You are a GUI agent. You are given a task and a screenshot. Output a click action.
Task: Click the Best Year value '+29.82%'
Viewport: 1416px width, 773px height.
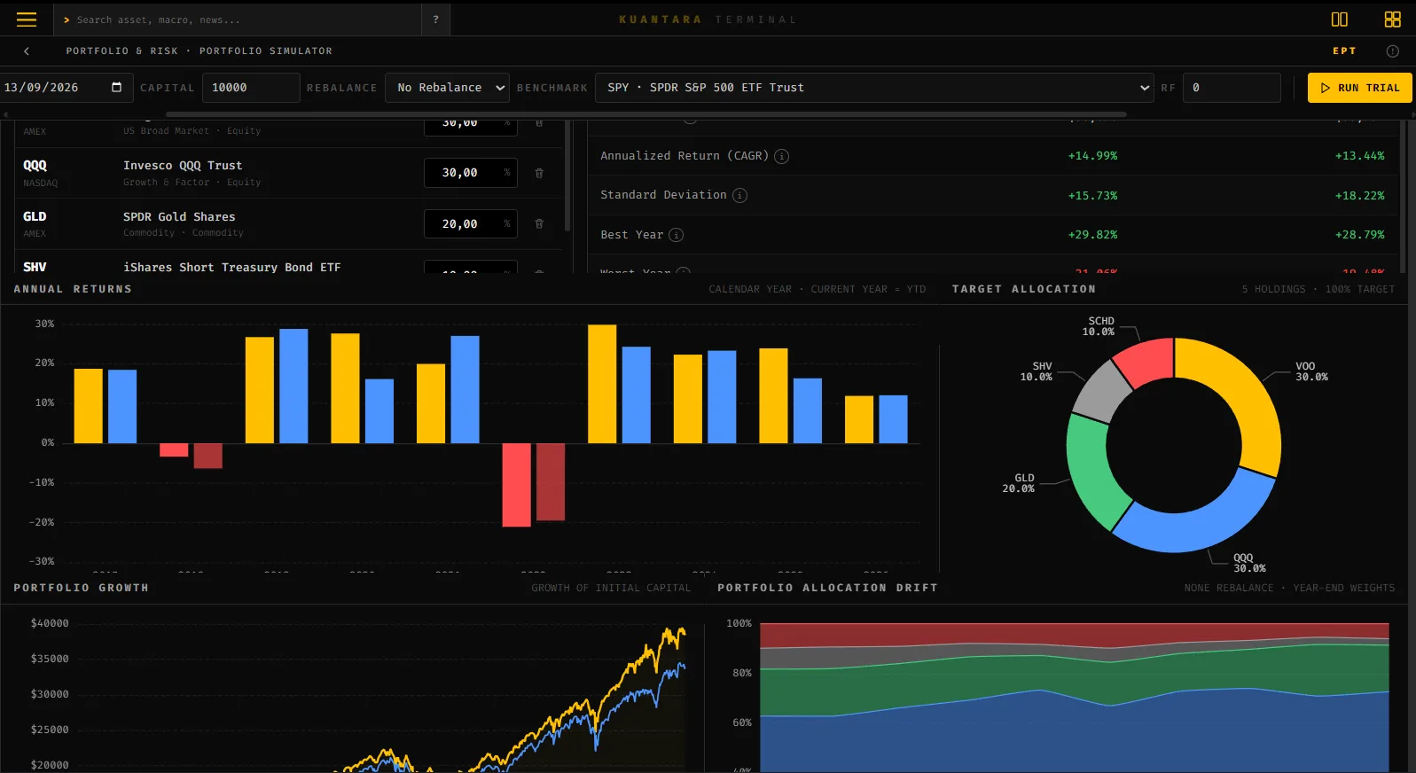[1092, 235]
